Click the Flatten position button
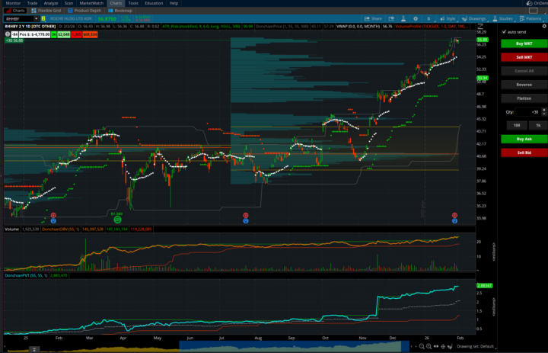Image resolution: width=548 pixels, height=353 pixels. pos(524,98)
